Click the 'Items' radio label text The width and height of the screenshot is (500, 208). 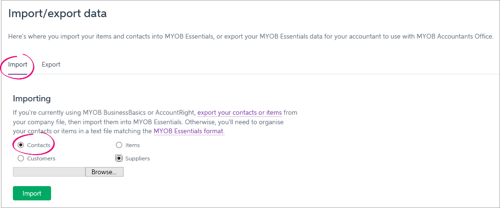click(133, 145)
